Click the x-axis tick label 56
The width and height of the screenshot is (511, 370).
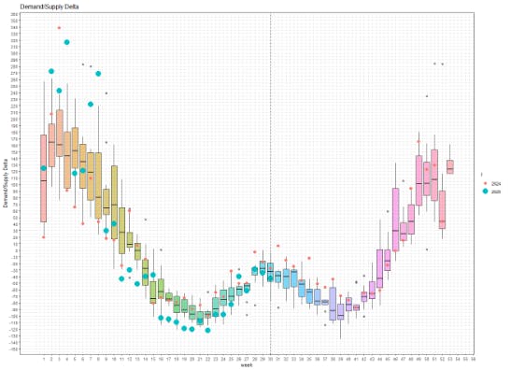pyautogui.click(x=473, y=359)
